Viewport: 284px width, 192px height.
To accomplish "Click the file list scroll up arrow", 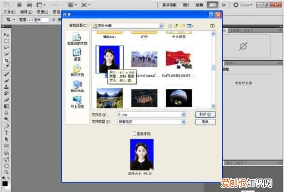I will pos(213,33).
